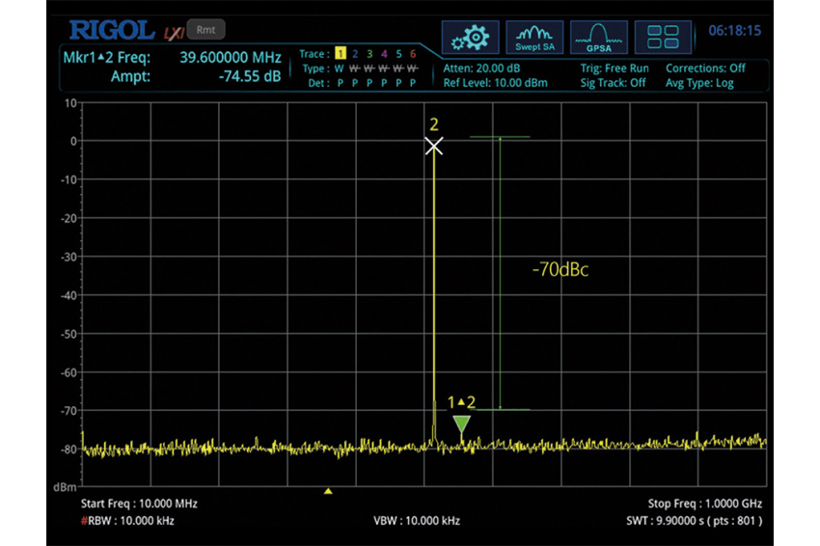
Task: Tap the Trace : row label
Action: [314, 54]
